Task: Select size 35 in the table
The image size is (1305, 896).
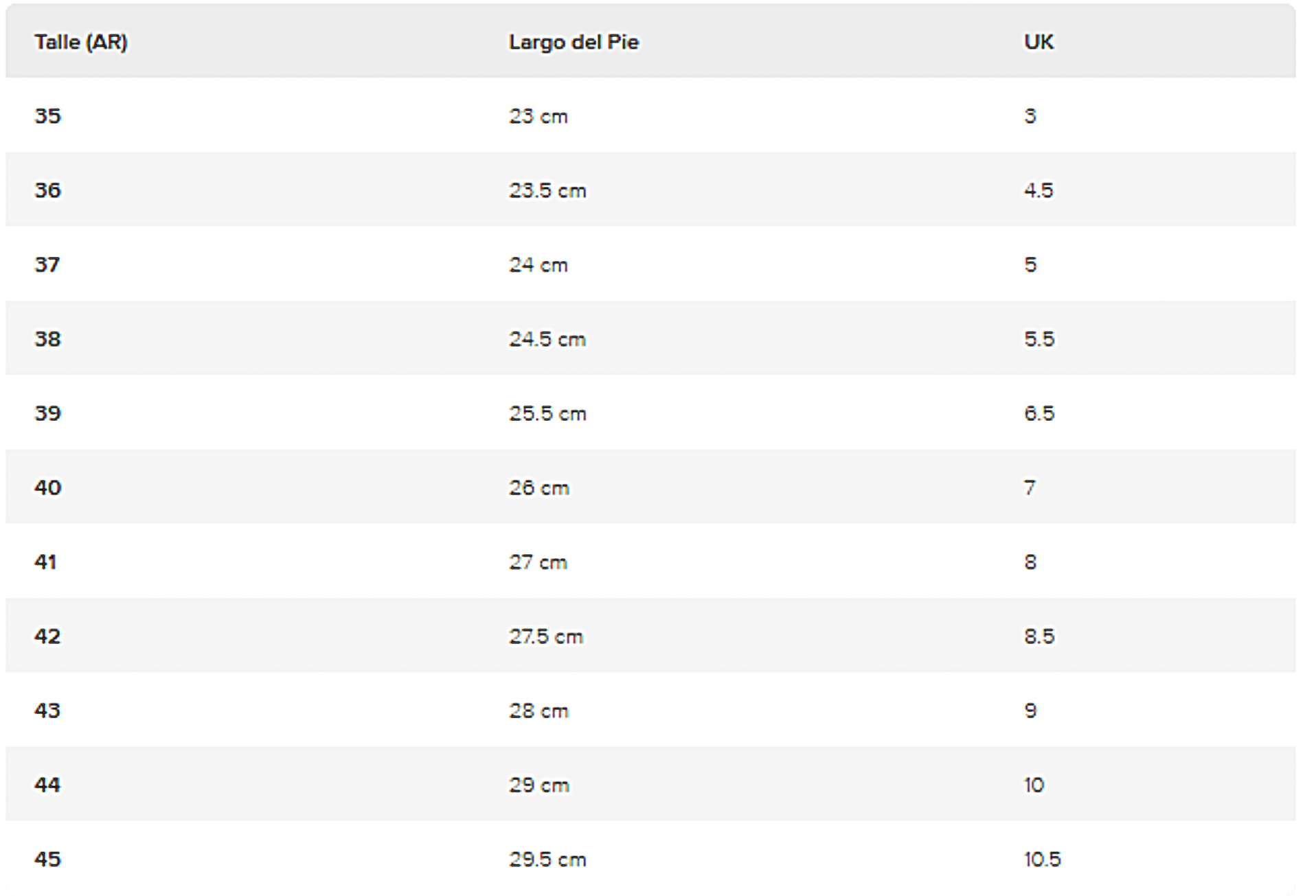Action: pyautogui.click(x=47, y=116)
